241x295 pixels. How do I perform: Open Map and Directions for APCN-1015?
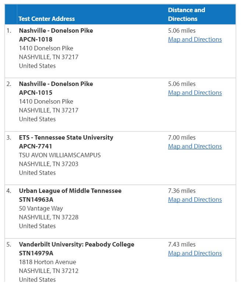195,93
